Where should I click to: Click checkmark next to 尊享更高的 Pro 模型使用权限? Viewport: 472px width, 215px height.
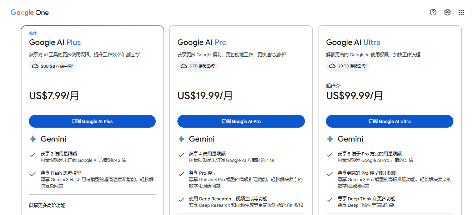pos(330,174)
